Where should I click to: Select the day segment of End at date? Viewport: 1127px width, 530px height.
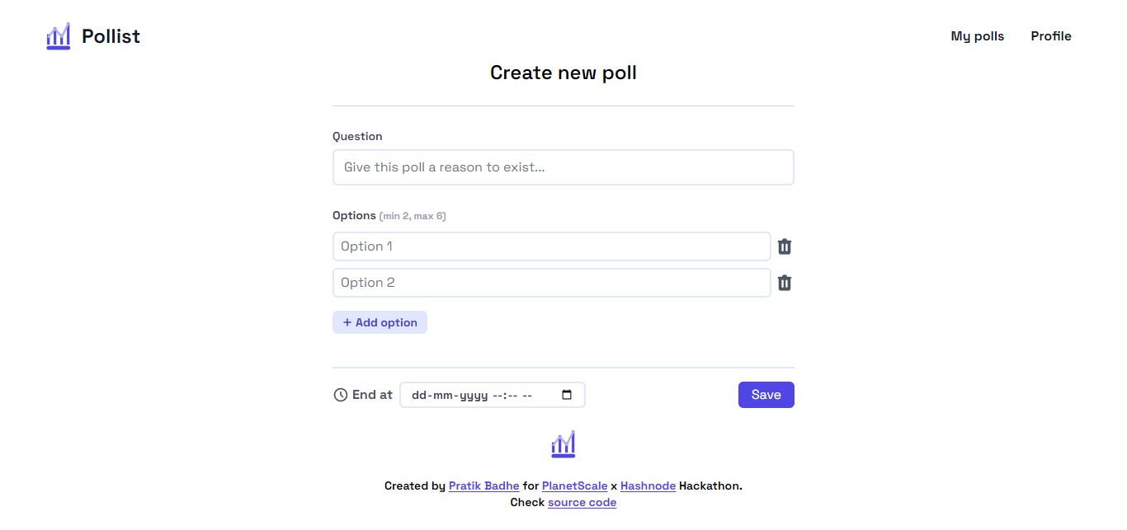(419, 396)
